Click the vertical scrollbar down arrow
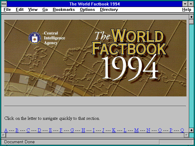Image resolution: width=195 pixels, height=146 pixels. tap(191, 130)
